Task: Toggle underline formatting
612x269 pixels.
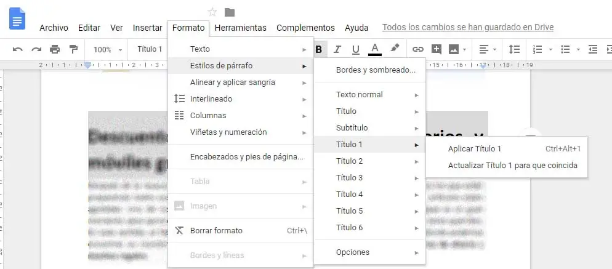Action: coord(355,49)
